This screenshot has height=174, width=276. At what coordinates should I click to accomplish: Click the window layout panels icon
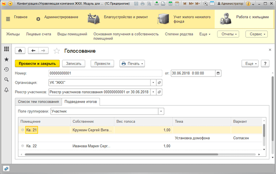[x=212, y=4]
